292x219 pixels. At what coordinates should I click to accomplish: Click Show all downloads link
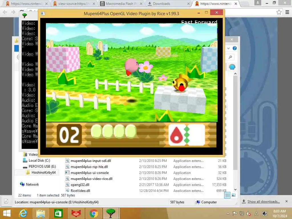263,202
